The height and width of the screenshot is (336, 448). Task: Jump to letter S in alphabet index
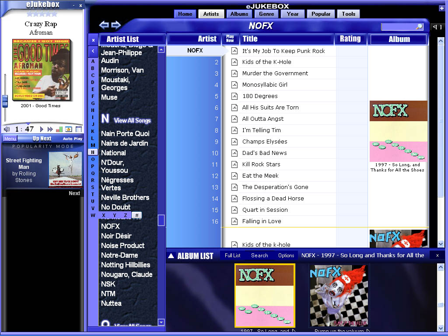point(93,187)
